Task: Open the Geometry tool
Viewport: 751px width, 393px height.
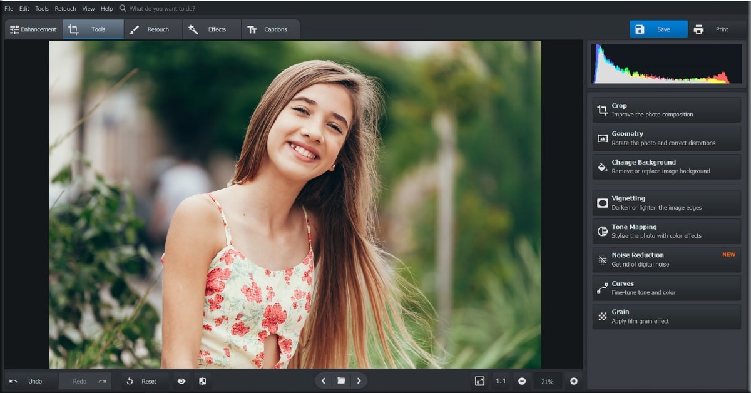Action: 667,138
